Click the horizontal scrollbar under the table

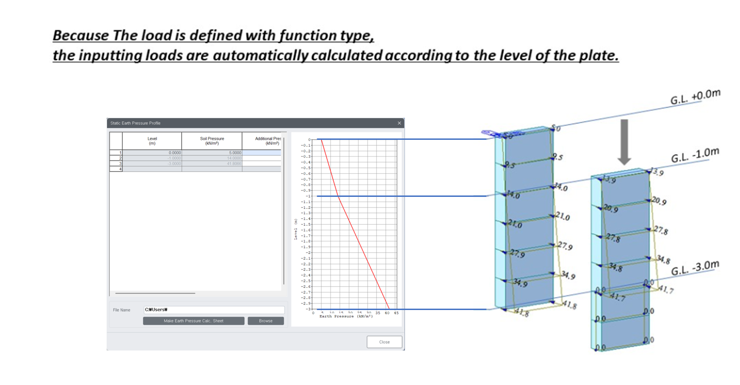pyautogui.click(x=155, y=293)
